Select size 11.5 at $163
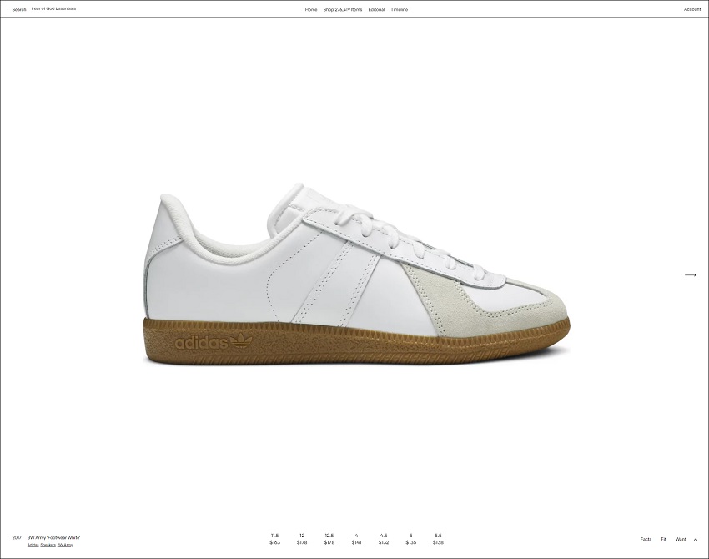Image resolution: width=709 pixels, height=559 pixels. pos(275,539)
